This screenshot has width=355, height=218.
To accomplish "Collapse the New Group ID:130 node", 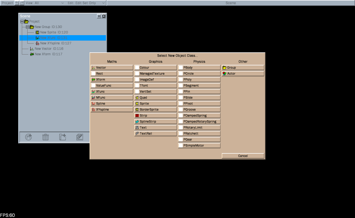I will pos(27,27).
